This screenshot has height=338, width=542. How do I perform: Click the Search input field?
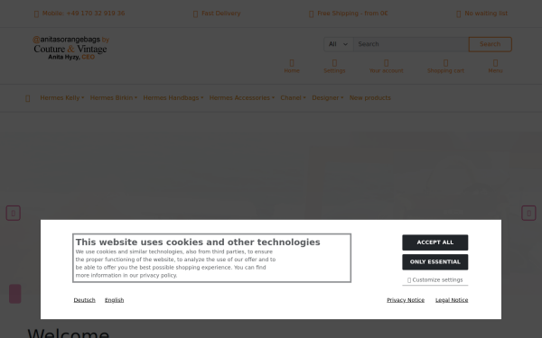tap(411, 44)
